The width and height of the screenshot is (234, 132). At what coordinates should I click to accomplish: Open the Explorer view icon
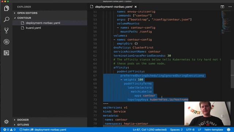(7, 8)
